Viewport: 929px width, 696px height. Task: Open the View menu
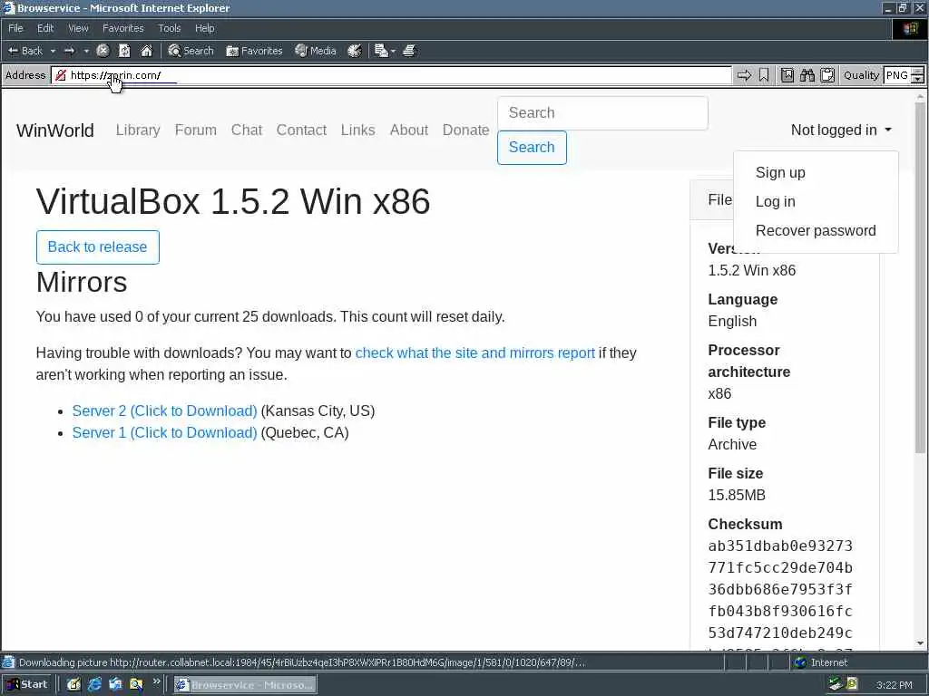click(x=78, y=28)
